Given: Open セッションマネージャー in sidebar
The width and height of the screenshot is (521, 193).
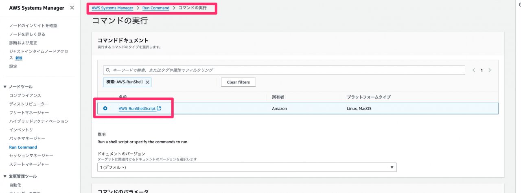Looking at the screenshot, I should (x=31, y=156).
